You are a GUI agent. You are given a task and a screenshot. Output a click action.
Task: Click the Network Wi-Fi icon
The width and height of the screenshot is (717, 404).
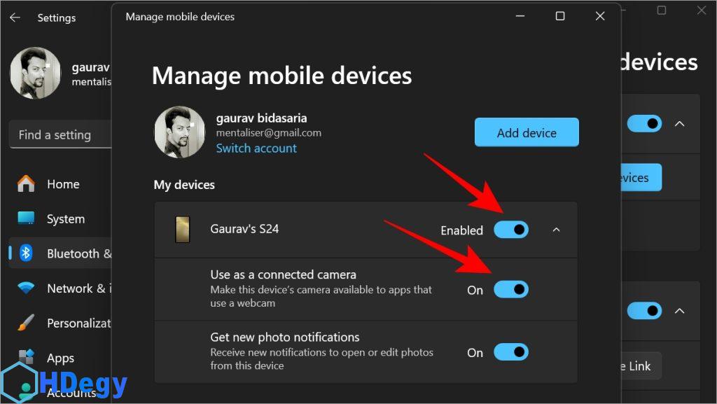(26, 288)
